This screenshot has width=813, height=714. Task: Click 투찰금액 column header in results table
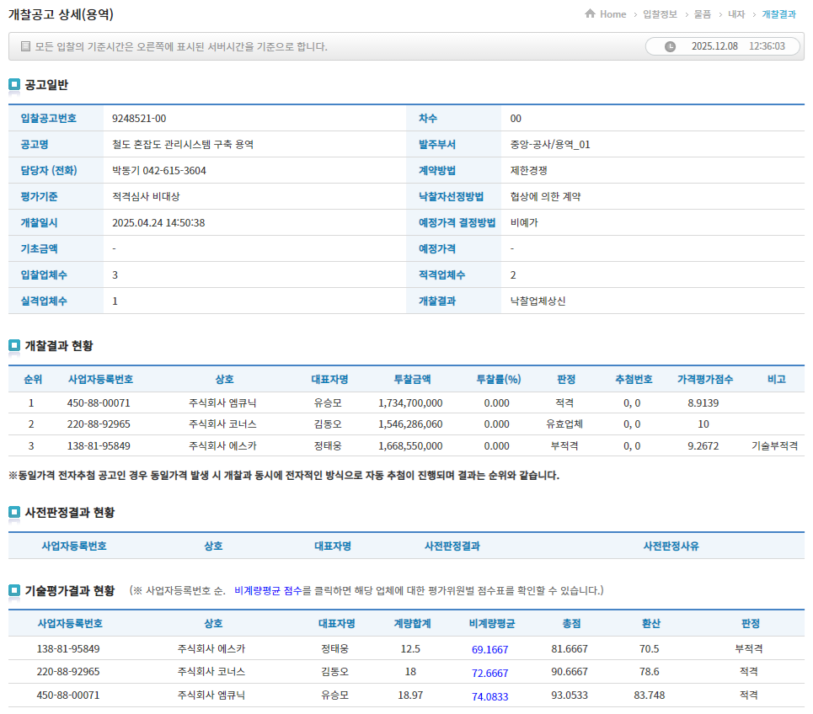tap(412, 379)
